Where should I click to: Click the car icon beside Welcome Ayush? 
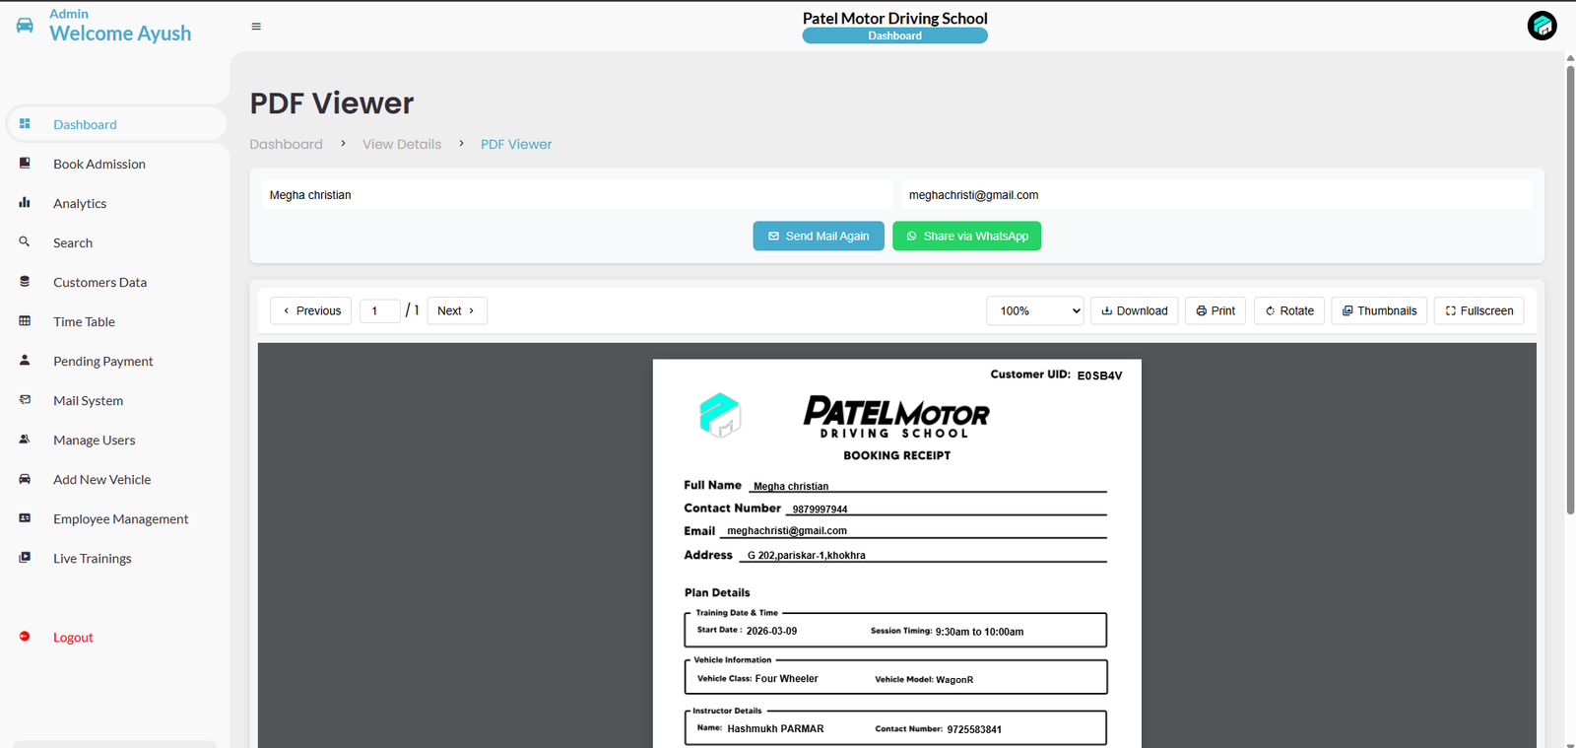[25, 26]
